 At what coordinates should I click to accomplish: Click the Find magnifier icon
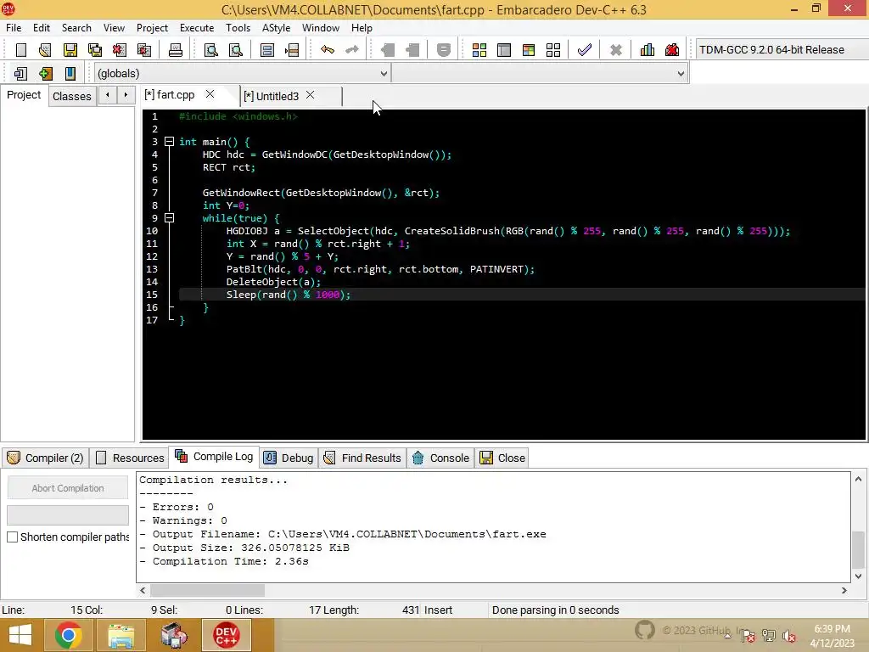click(x=210, y=50)
